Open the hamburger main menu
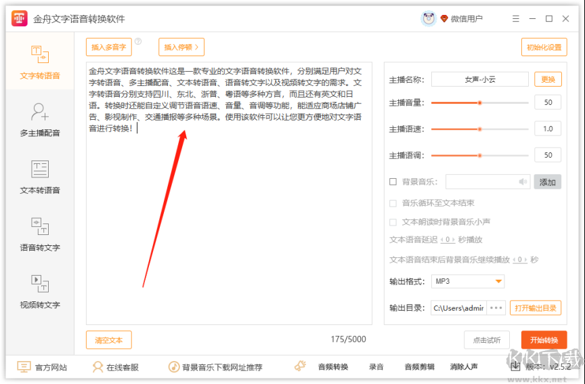 [516, 19]
